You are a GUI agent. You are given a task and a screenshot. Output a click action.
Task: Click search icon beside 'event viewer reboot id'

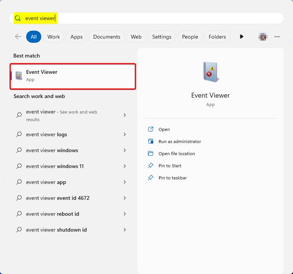19,214
